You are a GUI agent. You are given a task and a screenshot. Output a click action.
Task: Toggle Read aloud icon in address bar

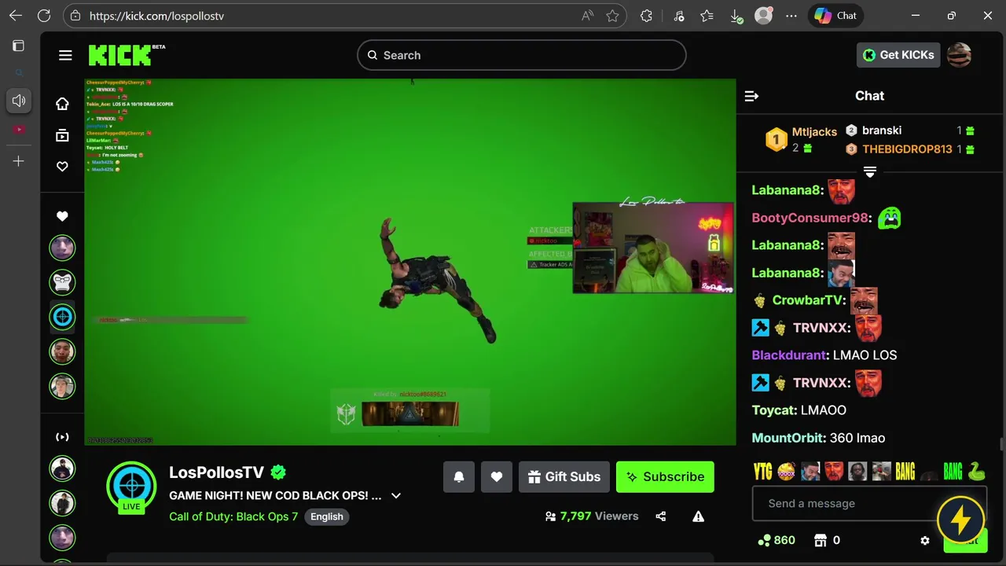click(587, 16)
